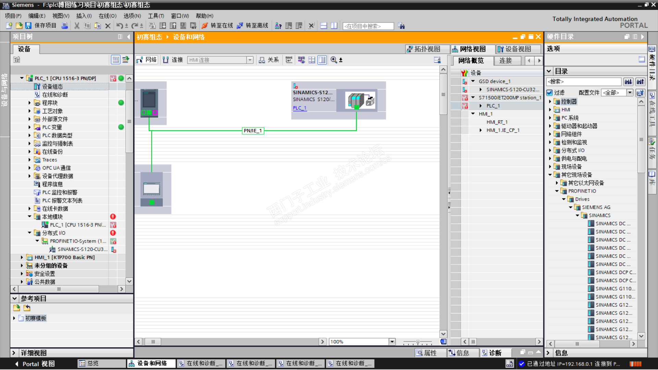The height and width of the screenshot is (370, 658).
Task: Open the Online menu
Action: tap(107, 16)
